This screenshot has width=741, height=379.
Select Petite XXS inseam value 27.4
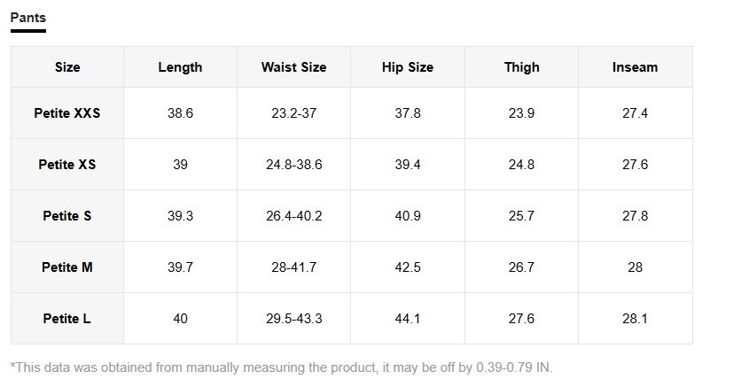(635, 113)
